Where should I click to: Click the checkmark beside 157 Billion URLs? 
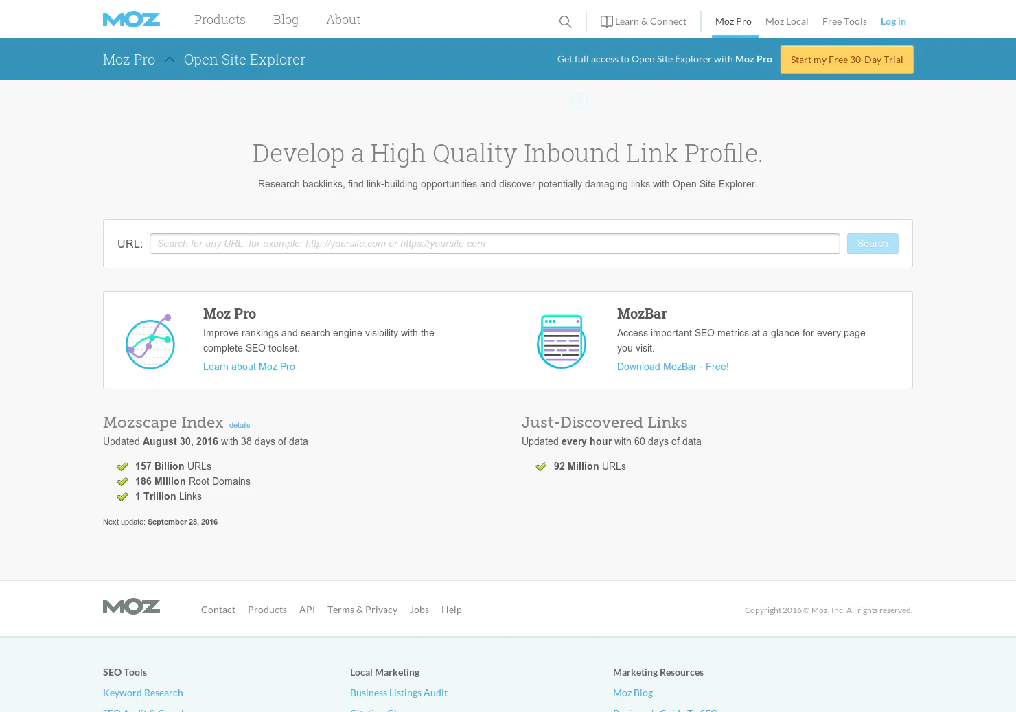pyautogui.click(x=122, y=467)
